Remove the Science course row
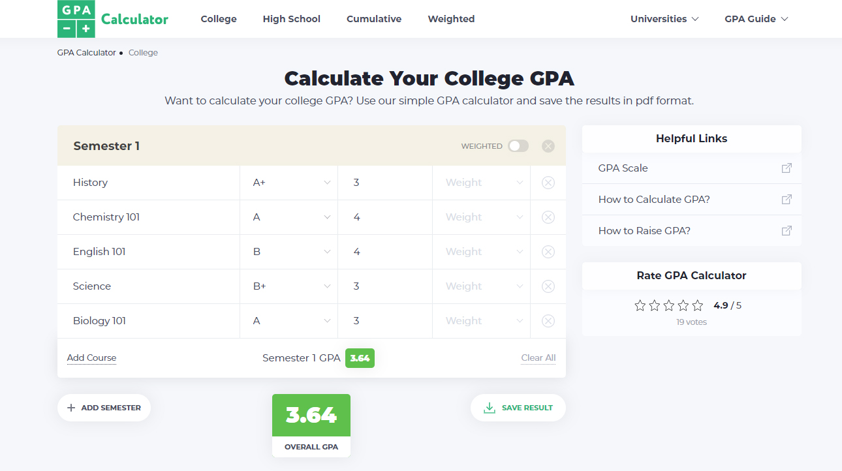The image size is (842, 471). point(548,286)
